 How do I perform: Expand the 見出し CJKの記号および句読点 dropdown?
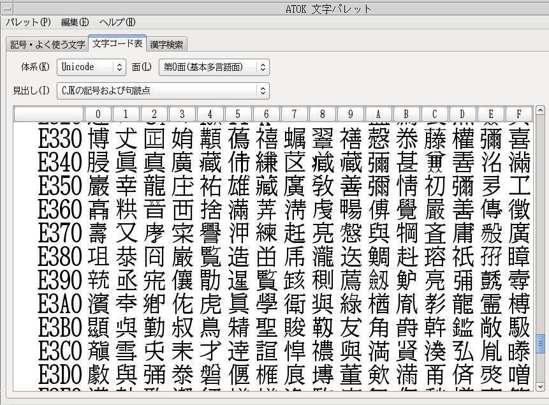click(x=163, y=91)
